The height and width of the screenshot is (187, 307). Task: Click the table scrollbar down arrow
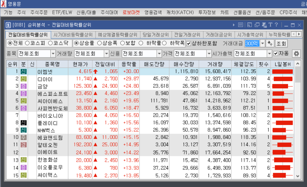tap(298, 176)
